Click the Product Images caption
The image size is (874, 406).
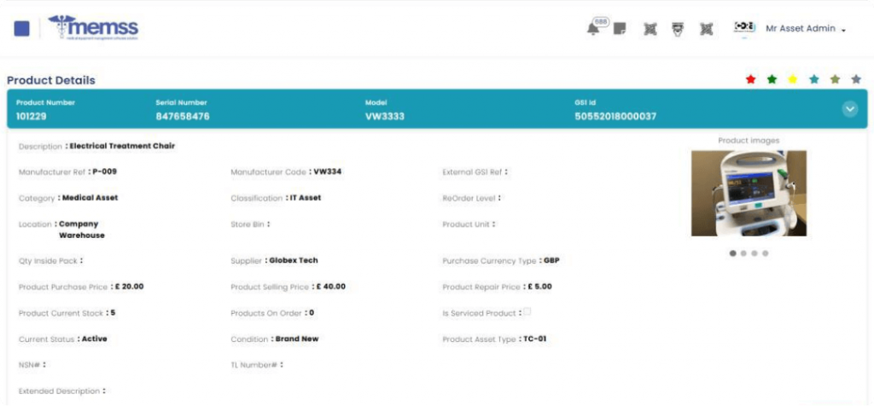click(x=749, y=141)
